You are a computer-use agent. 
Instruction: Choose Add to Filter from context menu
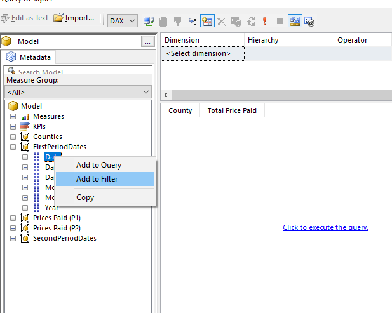97,179
